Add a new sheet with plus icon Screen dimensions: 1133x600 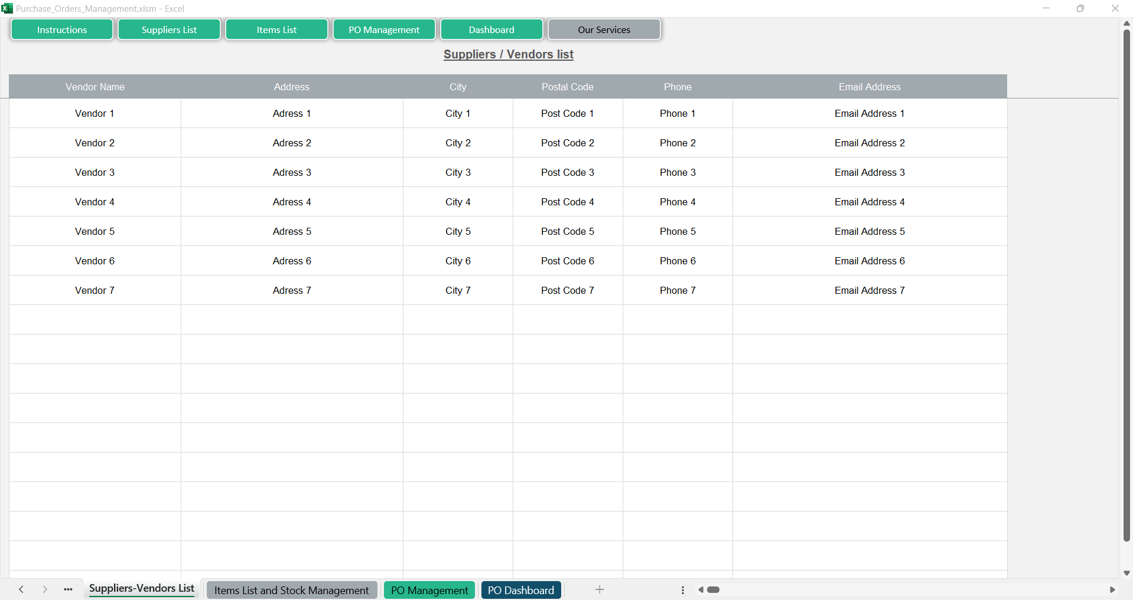click(600, 589)
